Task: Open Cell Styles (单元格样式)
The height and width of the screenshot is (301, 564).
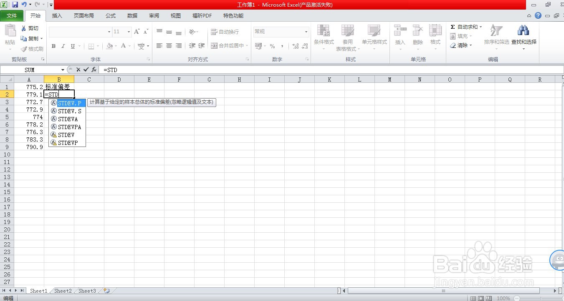Action: [x=374, y=37]
